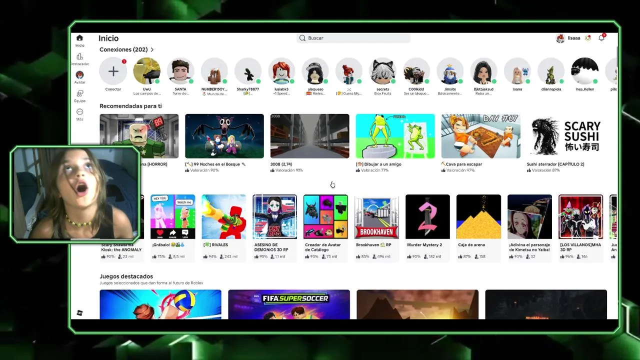Click the Murder Mystery 2 title text
Screen dimensions: 640x360
(x=424, y=245)
